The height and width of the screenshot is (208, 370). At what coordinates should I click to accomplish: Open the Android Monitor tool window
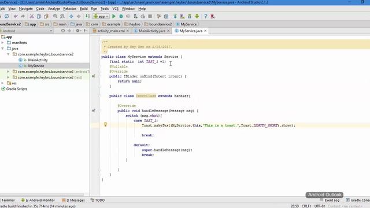tap(38, 200)
